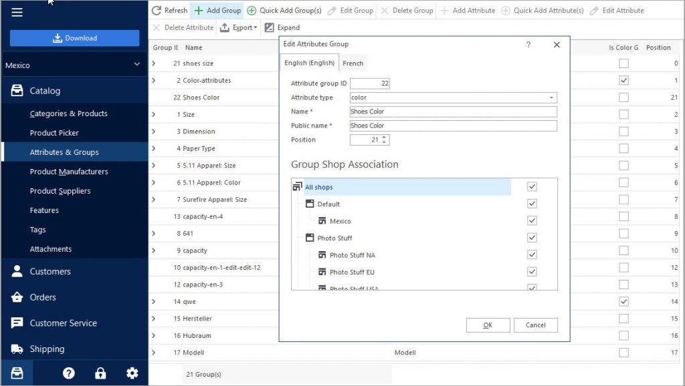685x386 pixels.
Task: Click the Add Group plus icon
Action: pos(199,11)
